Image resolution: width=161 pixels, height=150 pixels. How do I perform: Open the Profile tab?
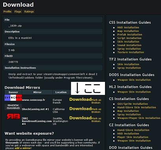click(x=7, y=11)
